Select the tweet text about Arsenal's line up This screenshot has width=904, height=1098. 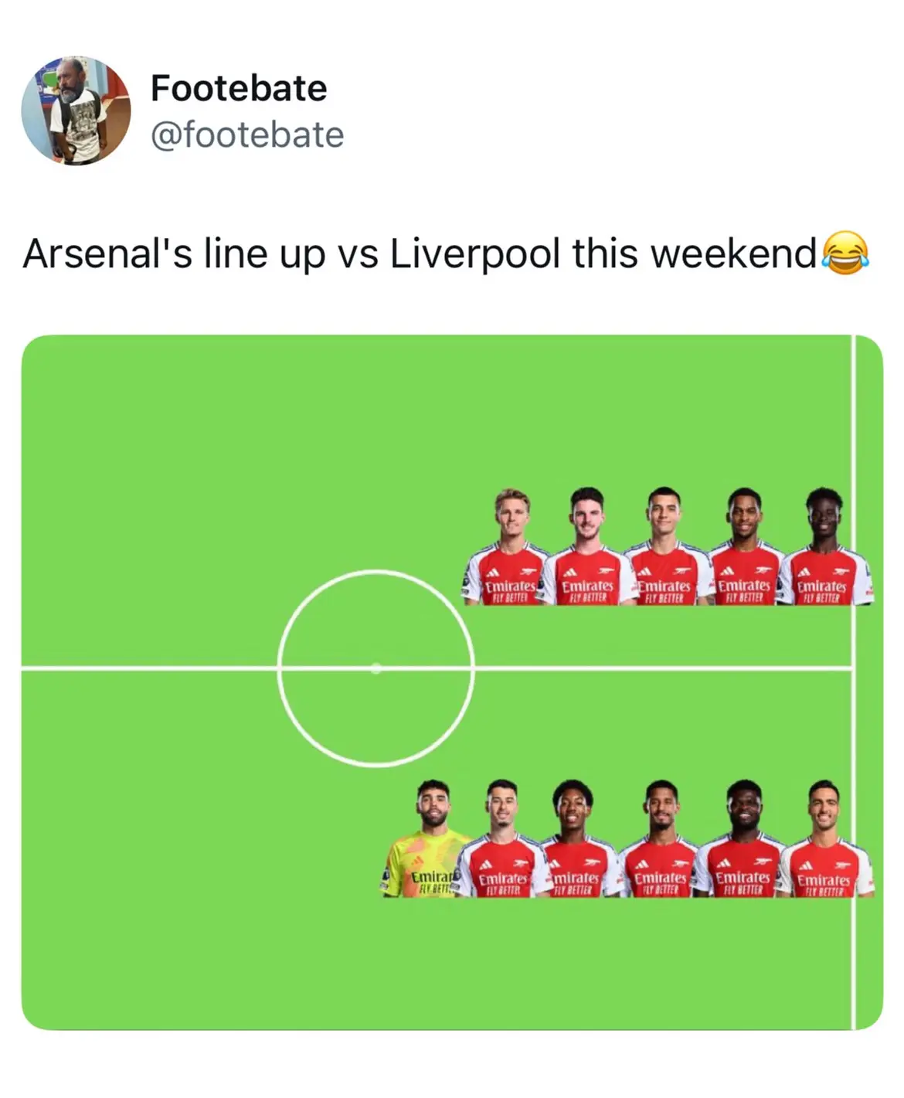[446, 254]
